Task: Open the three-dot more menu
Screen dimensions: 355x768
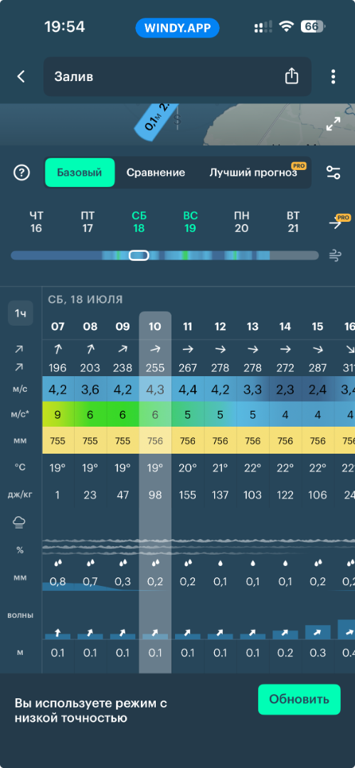Action: [334, 76]
